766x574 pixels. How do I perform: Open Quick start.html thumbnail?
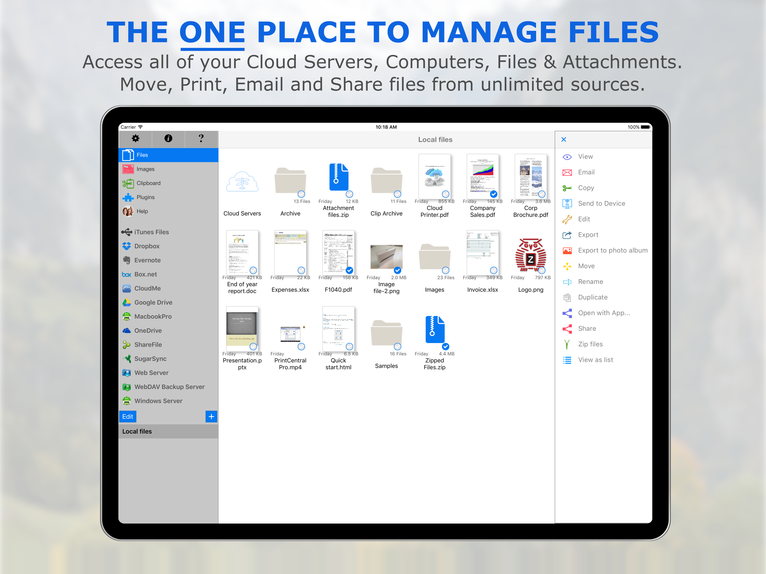coord(338,329)
